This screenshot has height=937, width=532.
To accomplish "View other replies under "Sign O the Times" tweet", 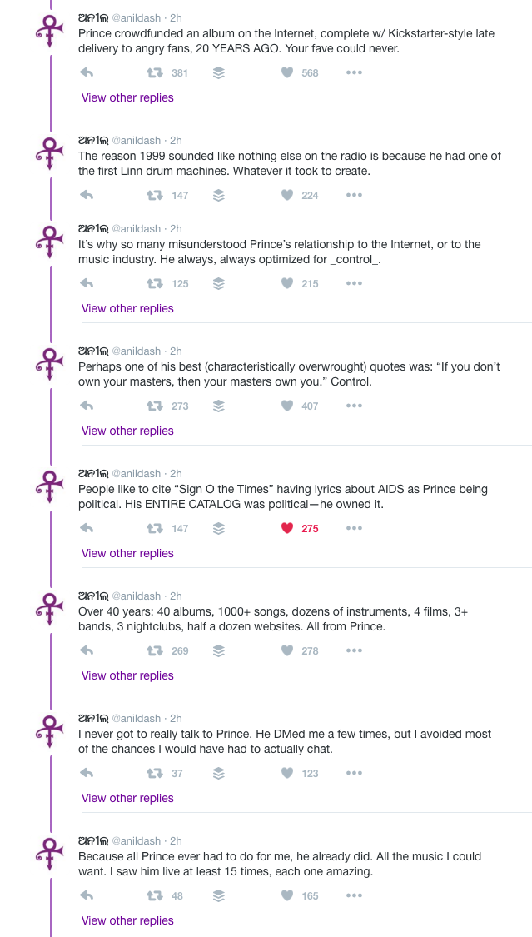I will coord(127,553).
